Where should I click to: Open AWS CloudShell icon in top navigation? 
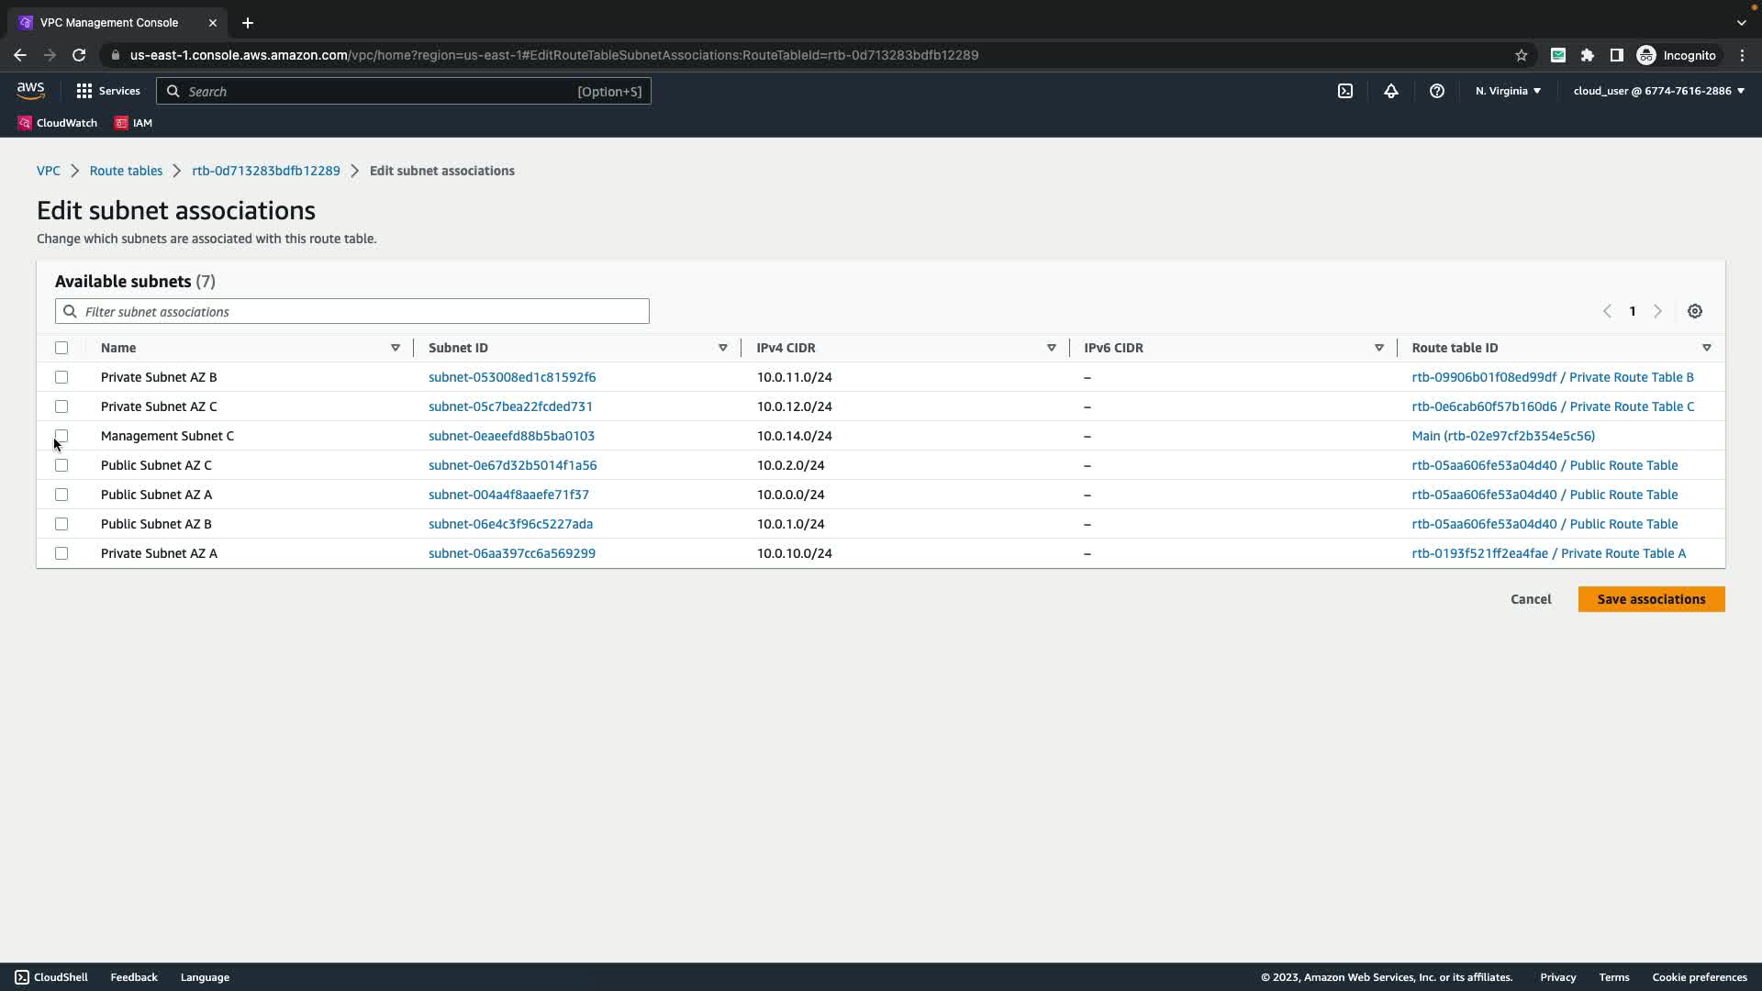[x=1345, y=91]
